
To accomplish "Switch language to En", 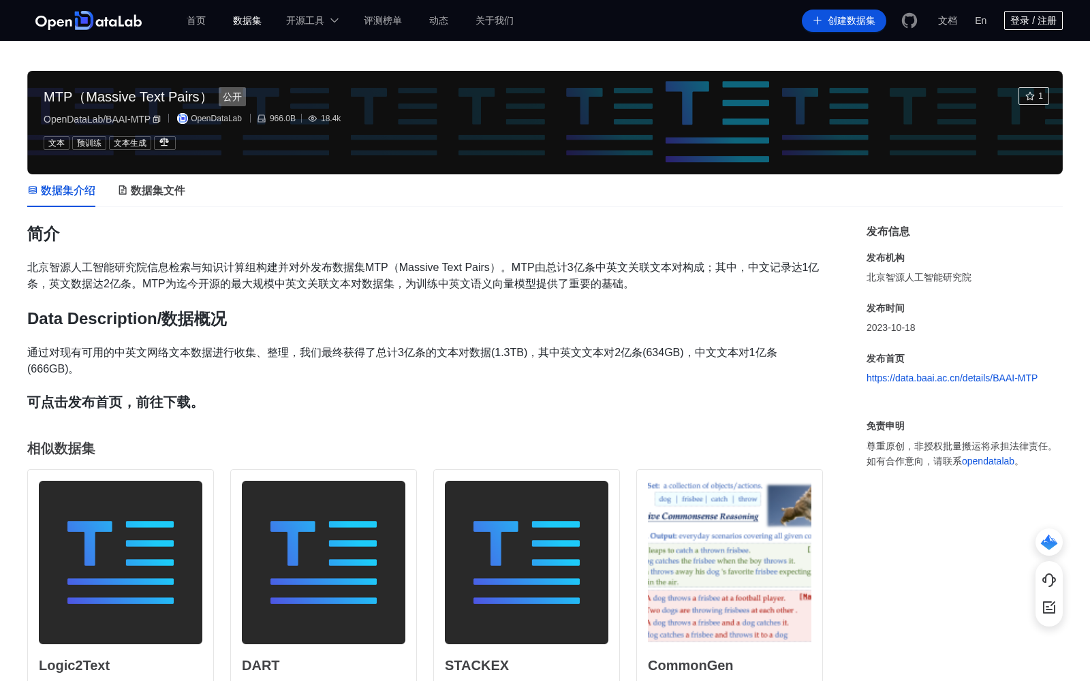I will click(981, 20).
